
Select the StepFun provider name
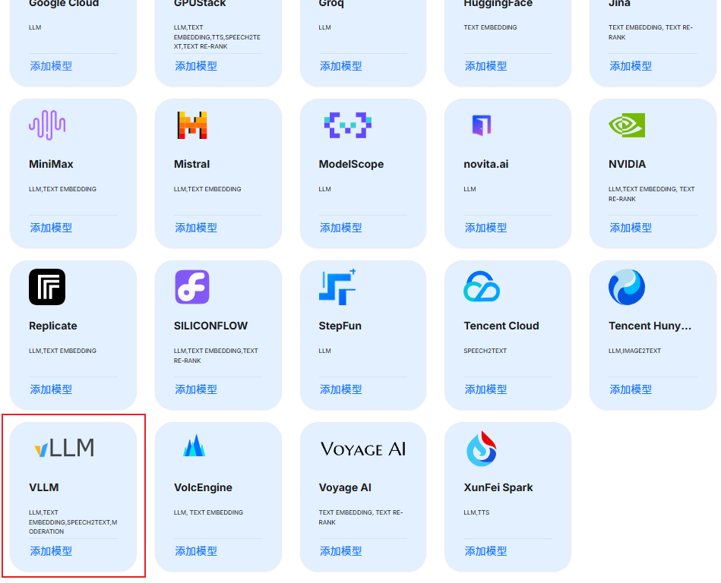340,326
